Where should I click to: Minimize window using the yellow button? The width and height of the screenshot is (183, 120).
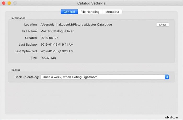9,3
